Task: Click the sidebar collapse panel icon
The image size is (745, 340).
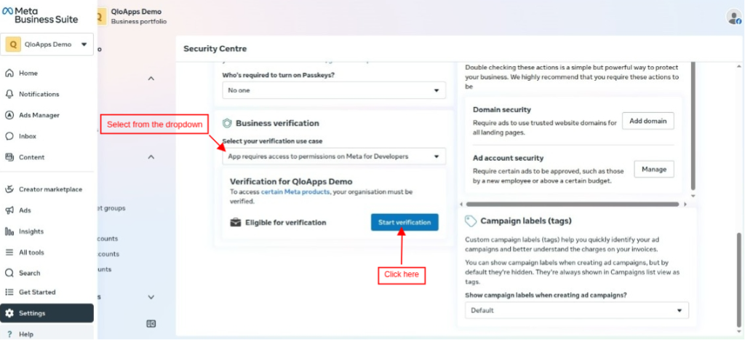Action: [151, 324]
